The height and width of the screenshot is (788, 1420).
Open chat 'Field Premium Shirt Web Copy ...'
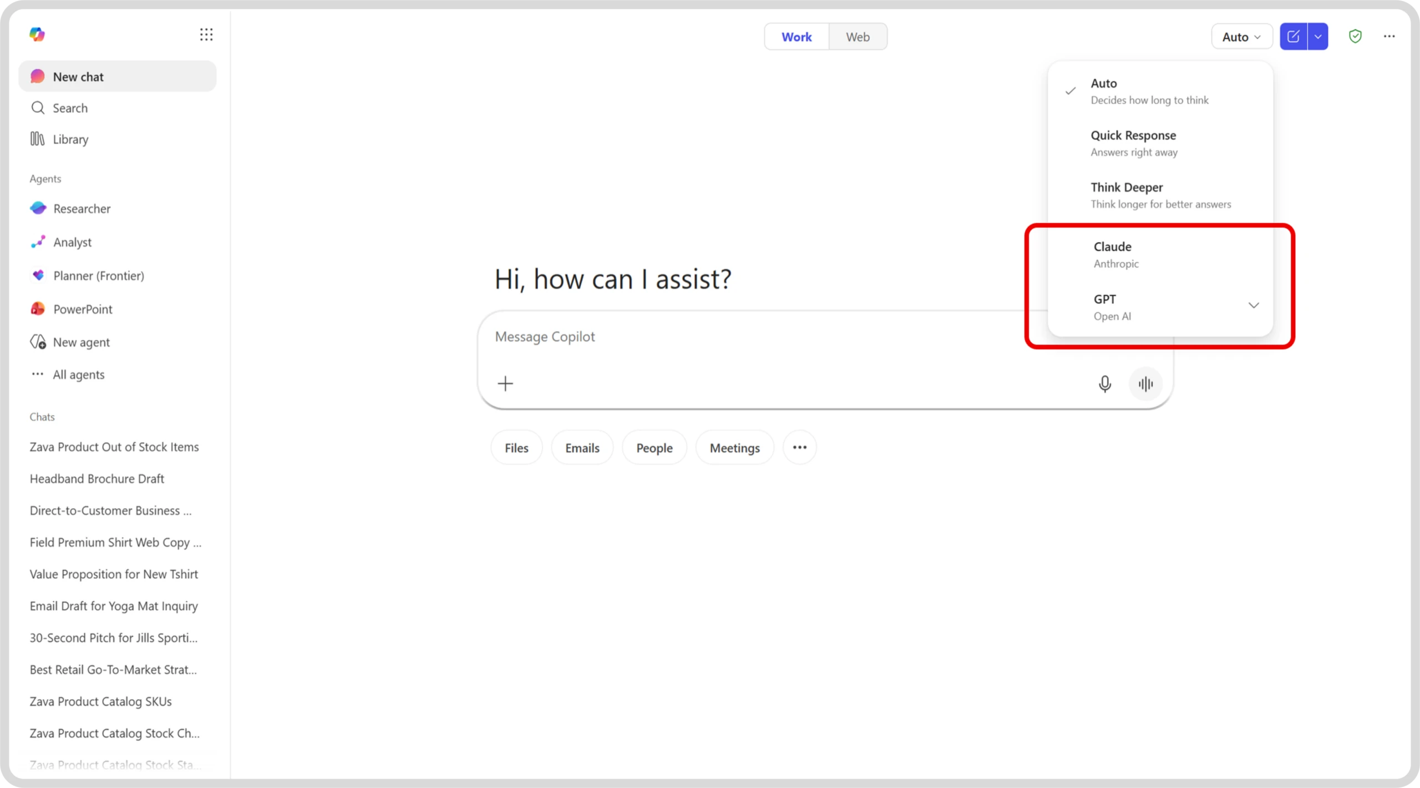[115, 542]
